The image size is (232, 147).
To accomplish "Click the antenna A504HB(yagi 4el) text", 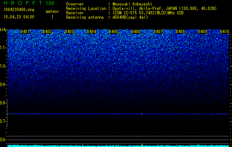I will [x=130, y=17].
